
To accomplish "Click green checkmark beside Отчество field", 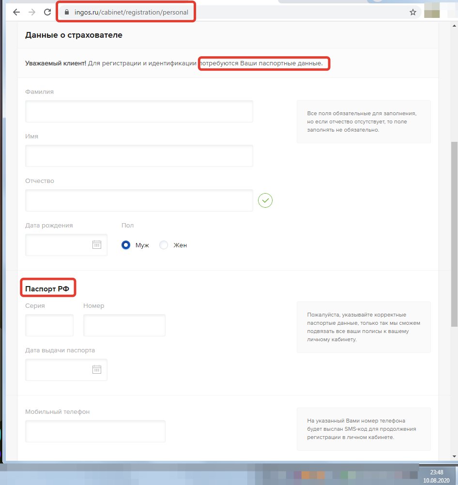I will pos(265,200).
